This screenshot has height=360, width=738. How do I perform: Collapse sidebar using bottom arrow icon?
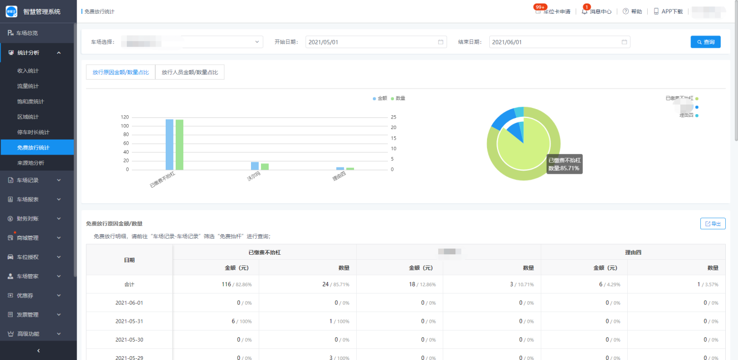pos(38,351)
